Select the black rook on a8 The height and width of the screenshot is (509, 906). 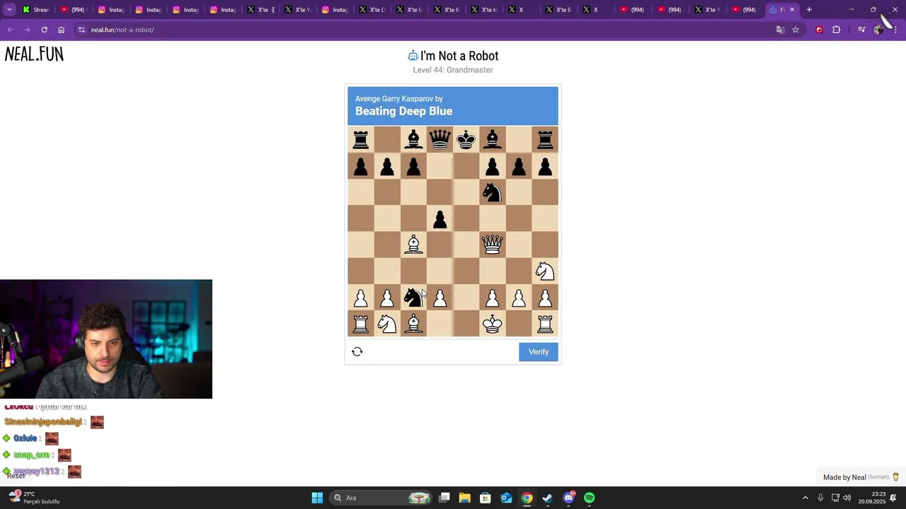click(361, 140)
